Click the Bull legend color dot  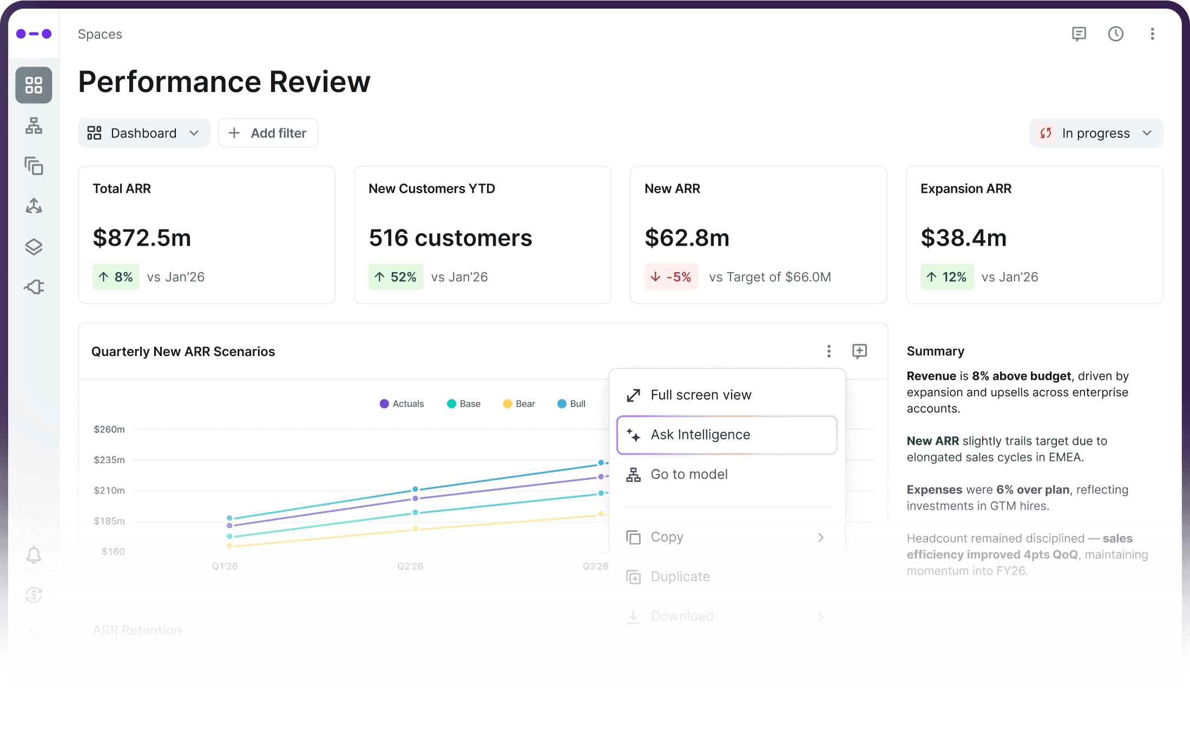coord(562,404)
